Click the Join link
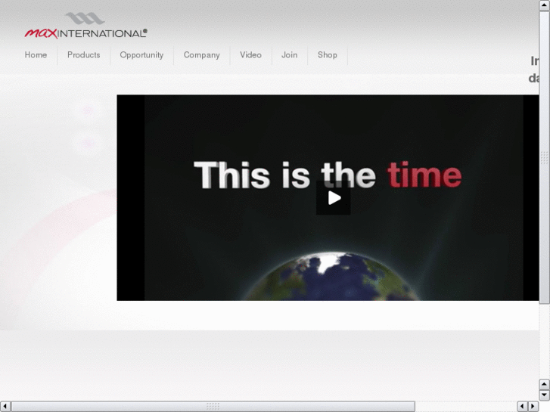 290,55
